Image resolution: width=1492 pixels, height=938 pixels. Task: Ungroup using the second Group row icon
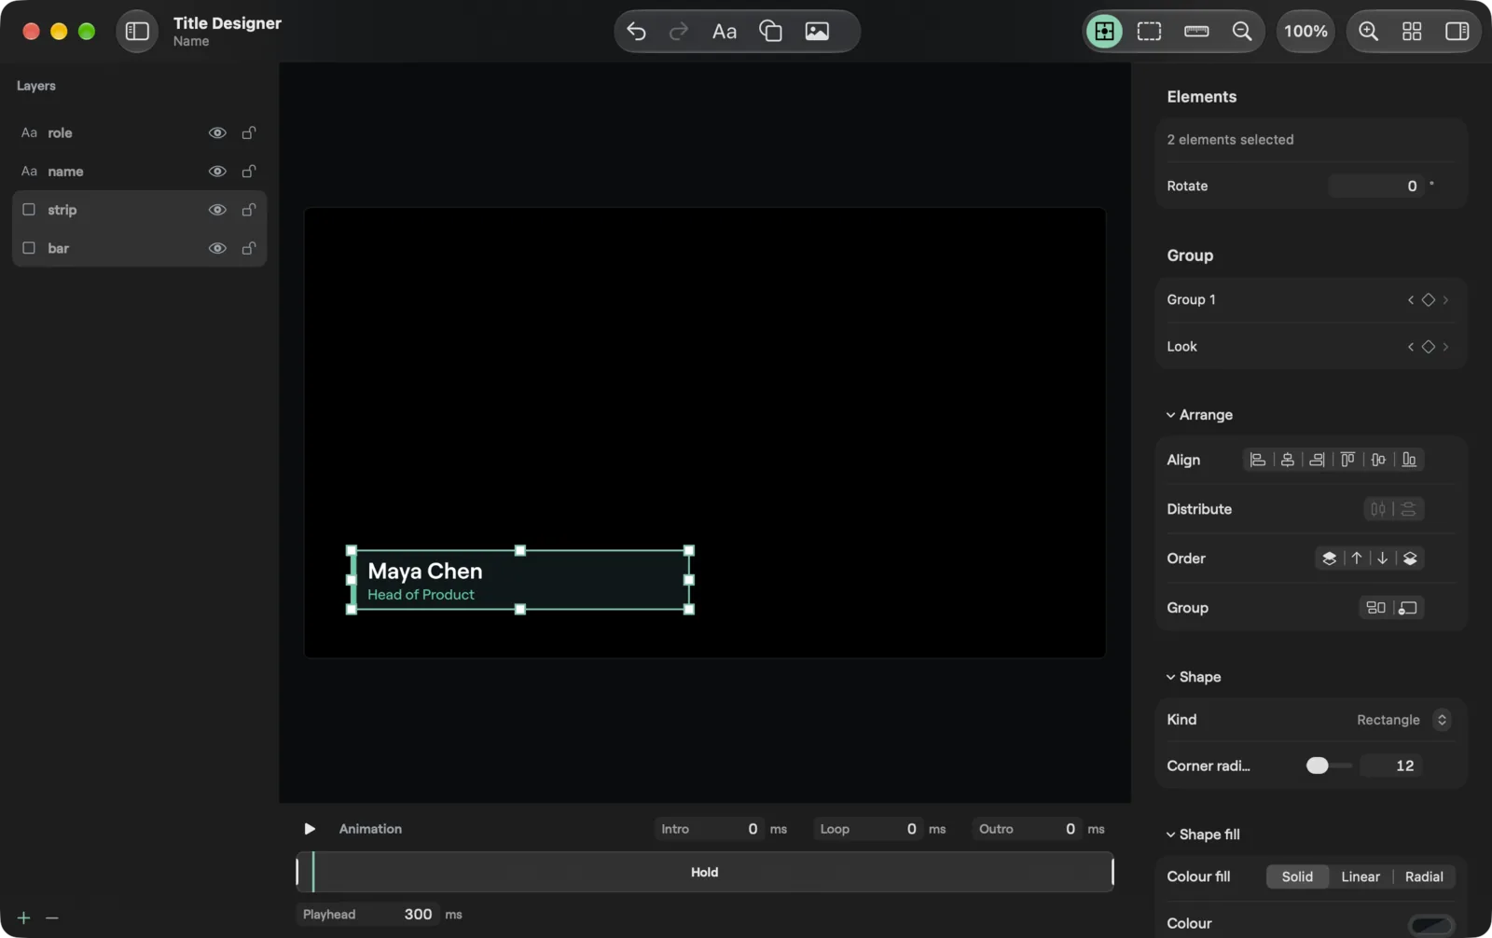(x=1408, y=608)
